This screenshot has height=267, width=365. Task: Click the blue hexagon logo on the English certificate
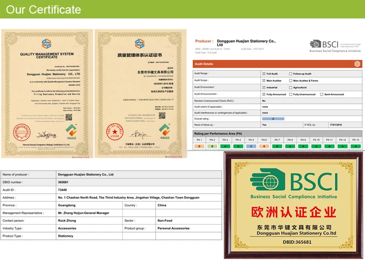tap(47, 44)
